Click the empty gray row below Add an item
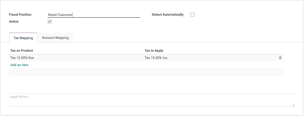 (146, 72)
